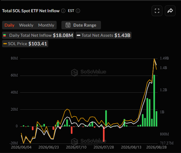This screenshot has width=181, height=153.
Task: Click the 60M left axis label
Action: pos(14,75)
